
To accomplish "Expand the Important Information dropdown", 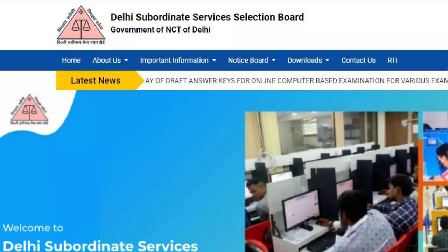I will coord(178,60).
